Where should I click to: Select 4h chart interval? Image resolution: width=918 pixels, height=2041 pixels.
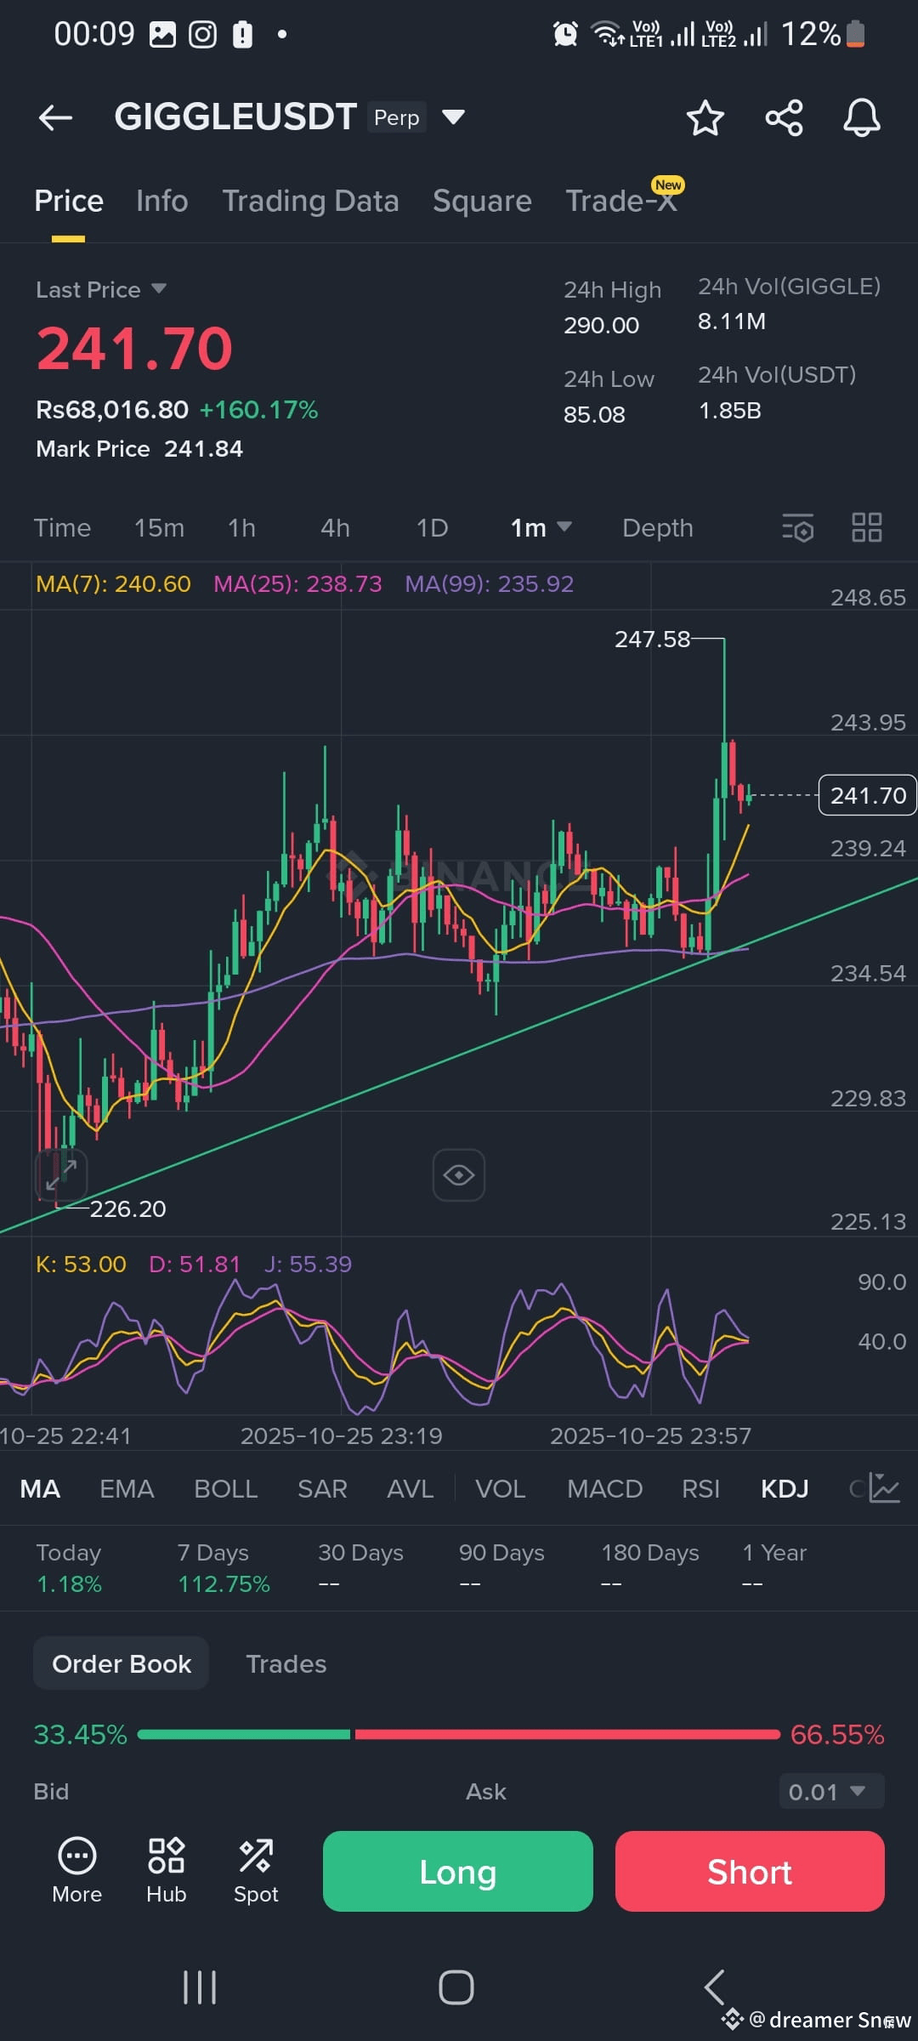[x=335, y=528]
